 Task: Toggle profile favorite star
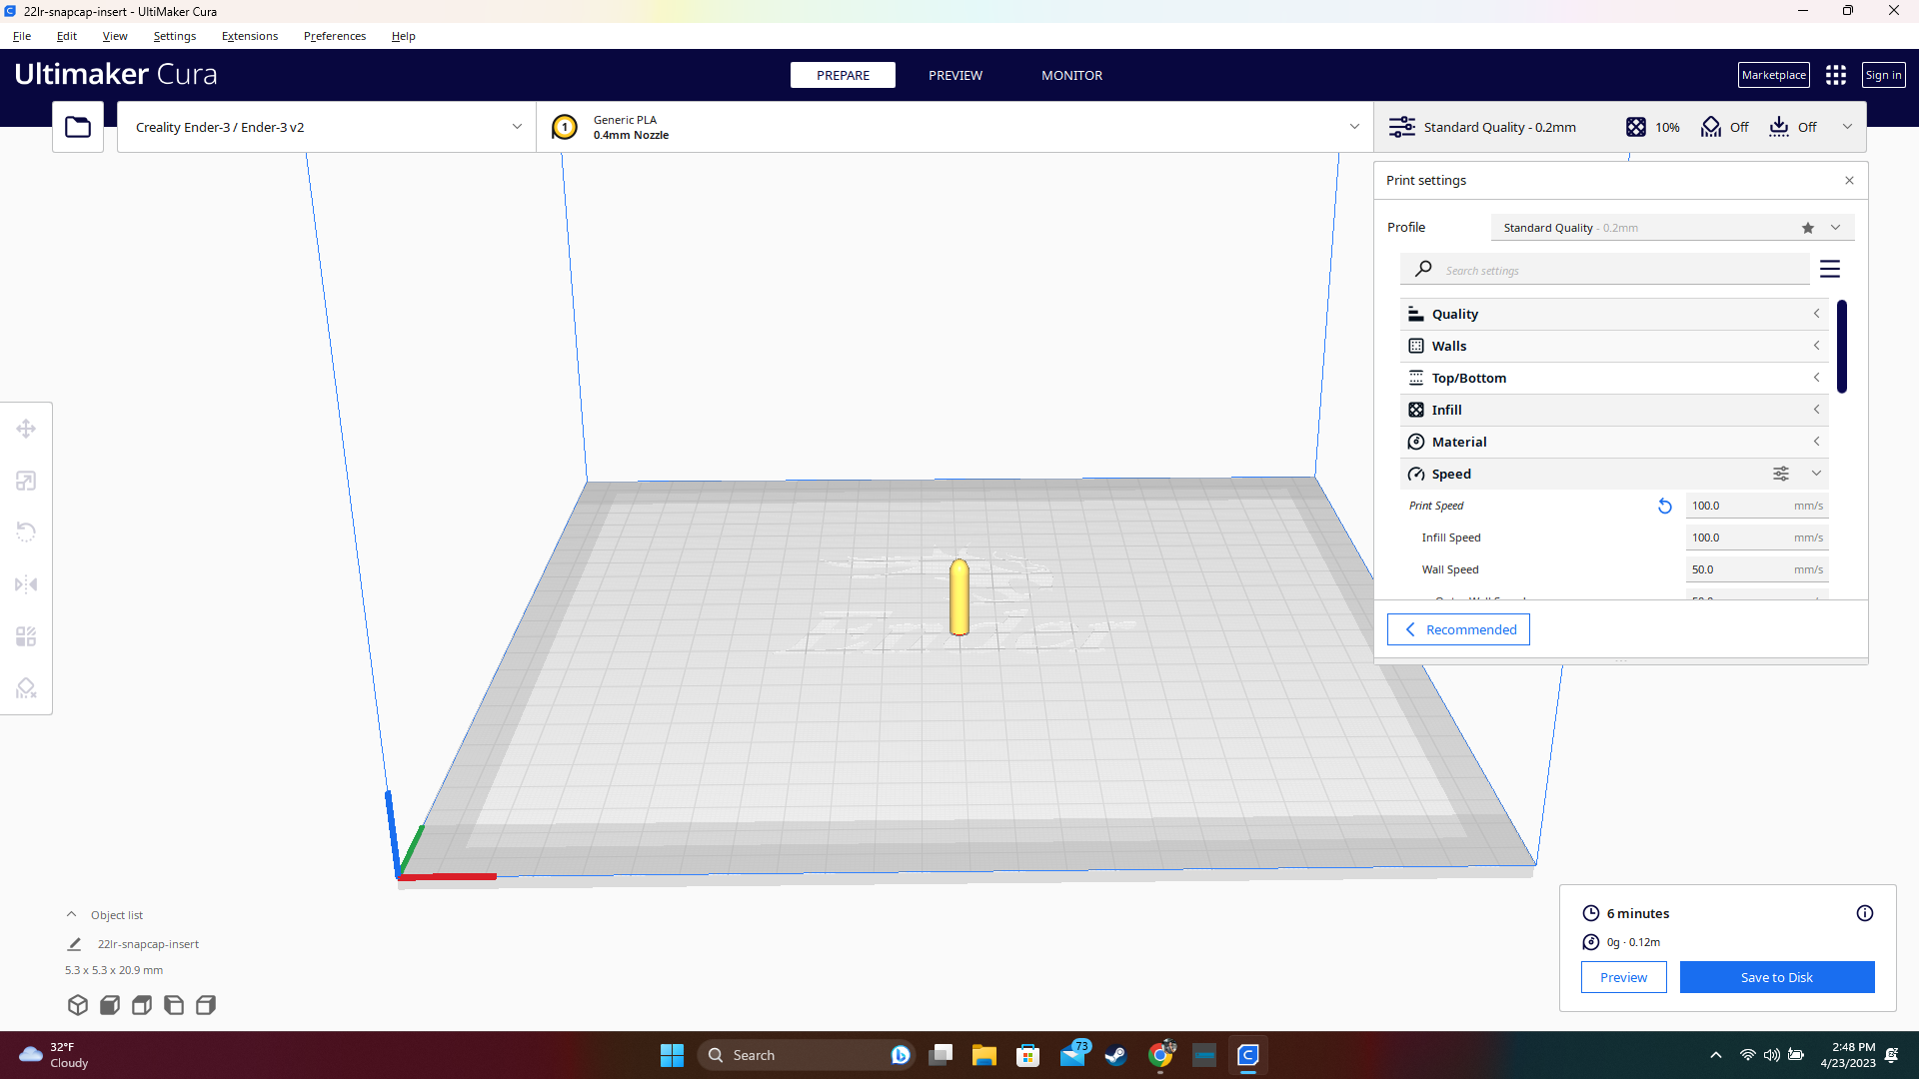pyautogui.click(x=1808, y=228)
